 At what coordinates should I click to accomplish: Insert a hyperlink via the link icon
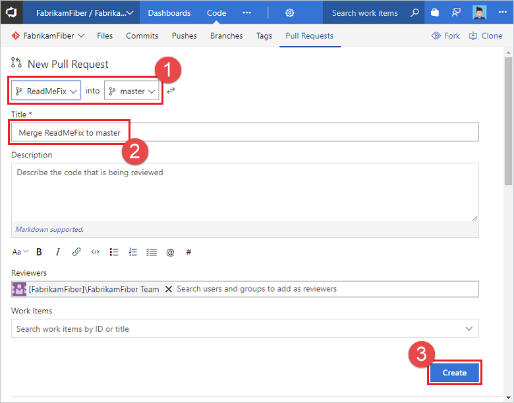coord(76,252)
